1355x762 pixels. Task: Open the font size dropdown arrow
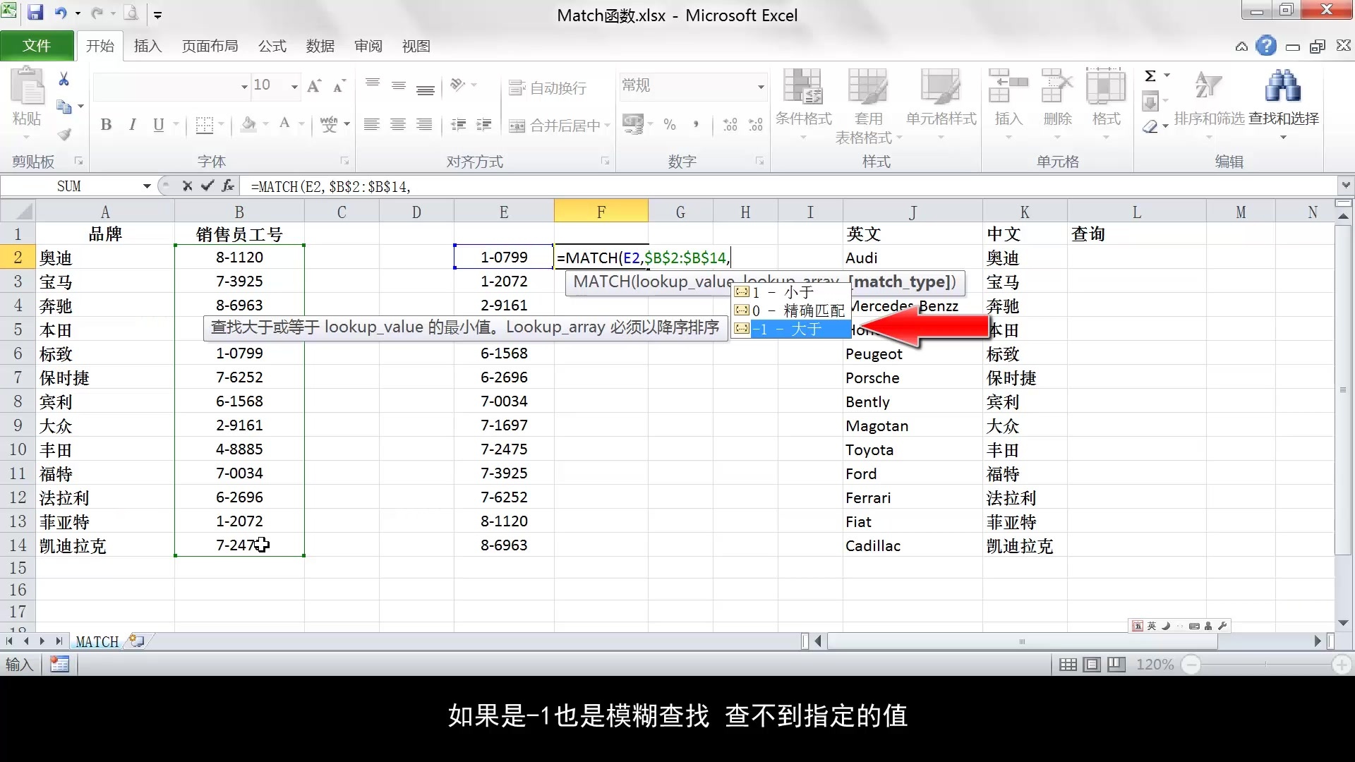pyautogui.click(x=294, y=86)
